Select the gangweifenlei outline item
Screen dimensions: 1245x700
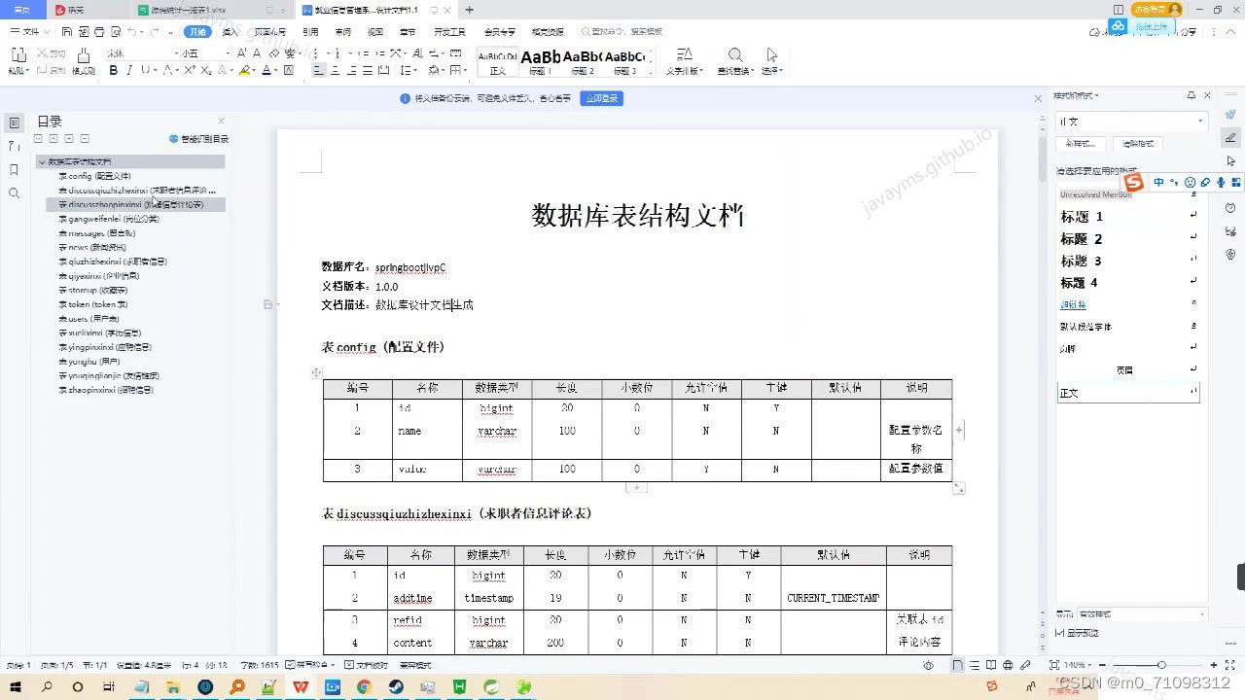point(109,219)
